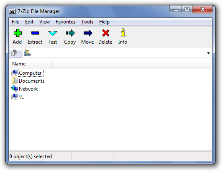Click the computer icon in address bar
223x172 pixels.
click(x=27, y=53)
